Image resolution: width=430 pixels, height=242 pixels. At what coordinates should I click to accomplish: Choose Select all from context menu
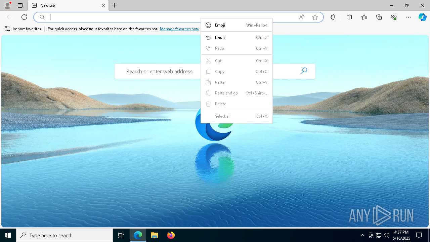pyautogui.click(x=236, y=116)
